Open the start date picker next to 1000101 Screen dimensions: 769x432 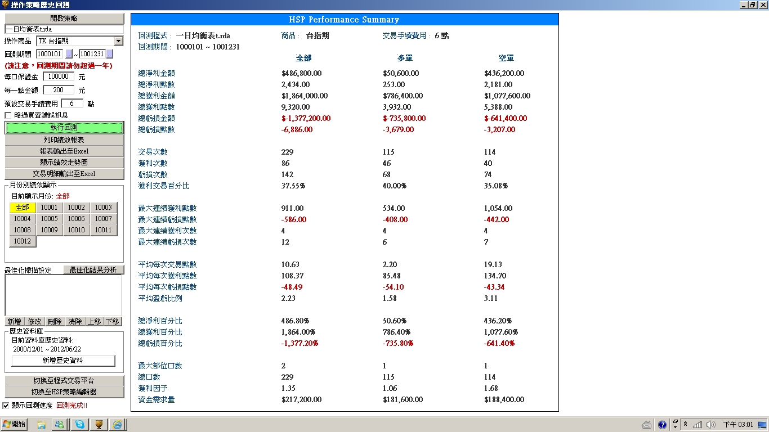[69, 54]
